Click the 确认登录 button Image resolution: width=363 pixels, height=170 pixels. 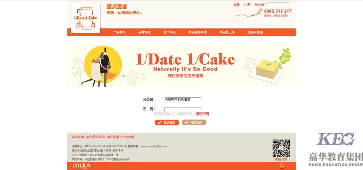[x=167, y=122]
